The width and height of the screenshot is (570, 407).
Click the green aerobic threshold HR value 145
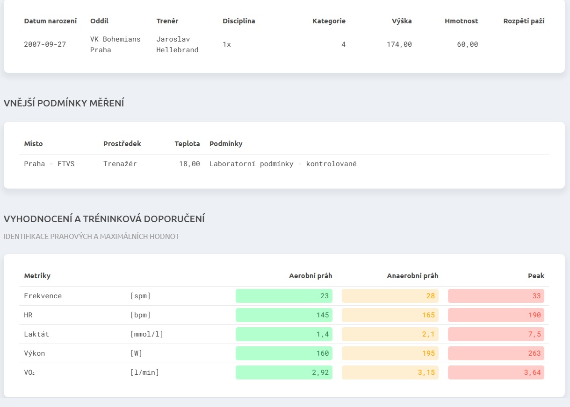coord(284,315)
